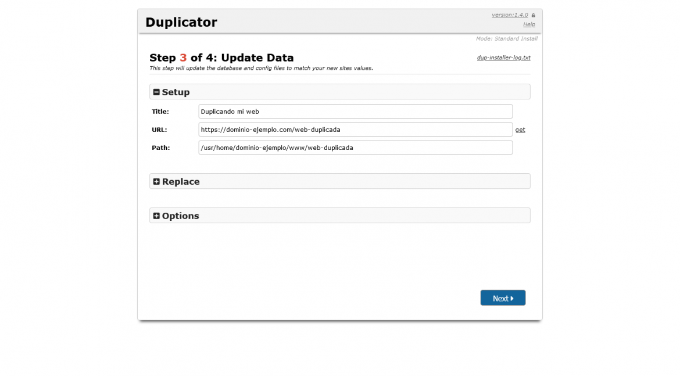This screenshot has width=680, height=376.
Task: Click the Path input field
Action: 355,148
